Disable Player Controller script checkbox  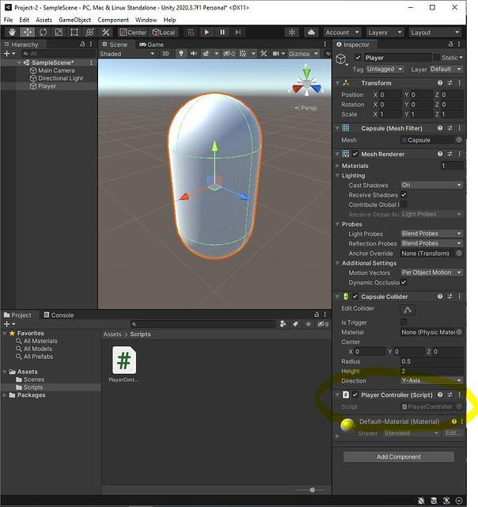pyautogui.click(x=355, y=395)
